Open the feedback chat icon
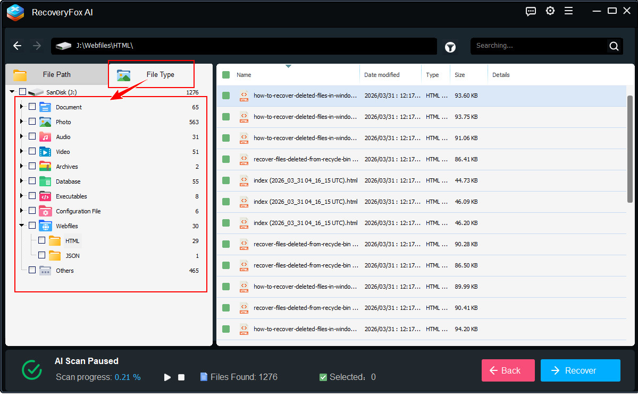This screenshot has width=638, height=398. click(531, 11)
